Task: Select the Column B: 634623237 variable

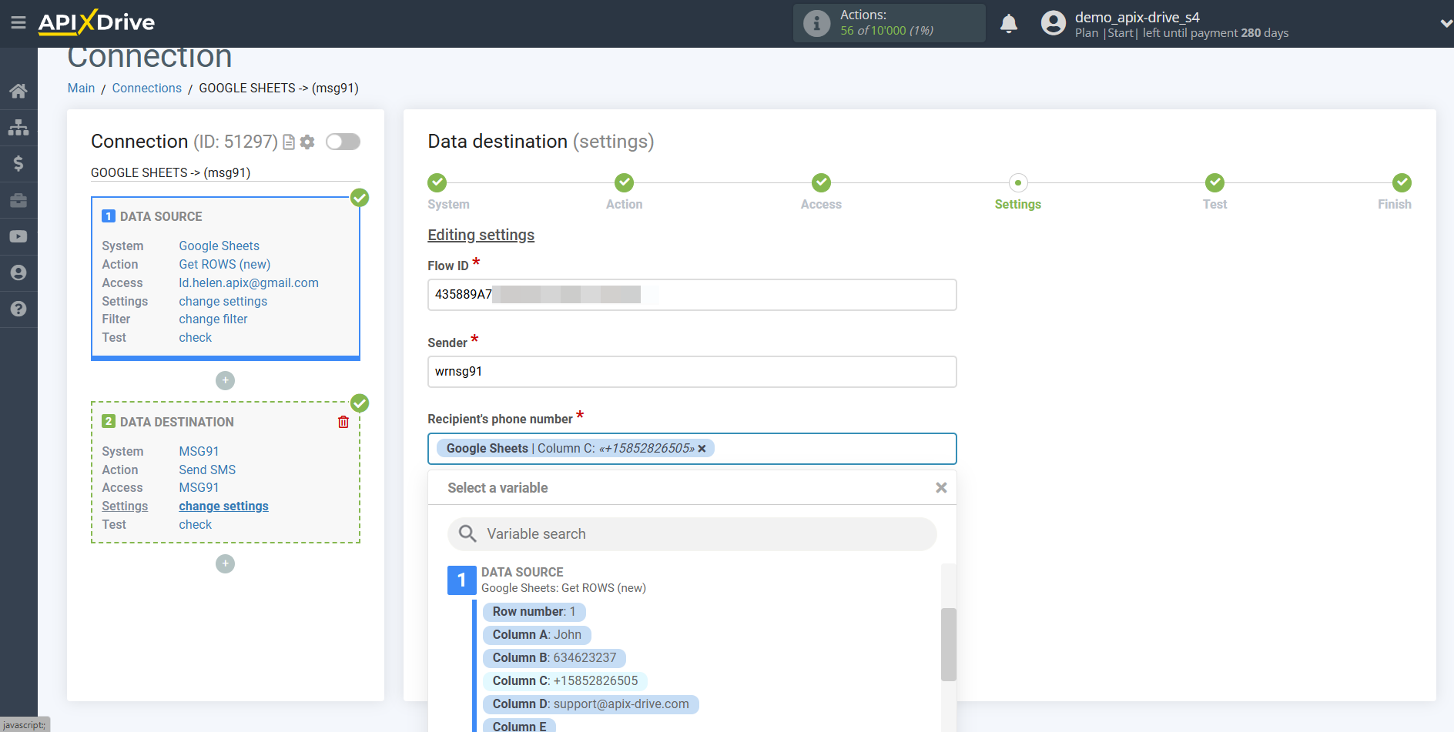Action: click(x=554, y=658)
